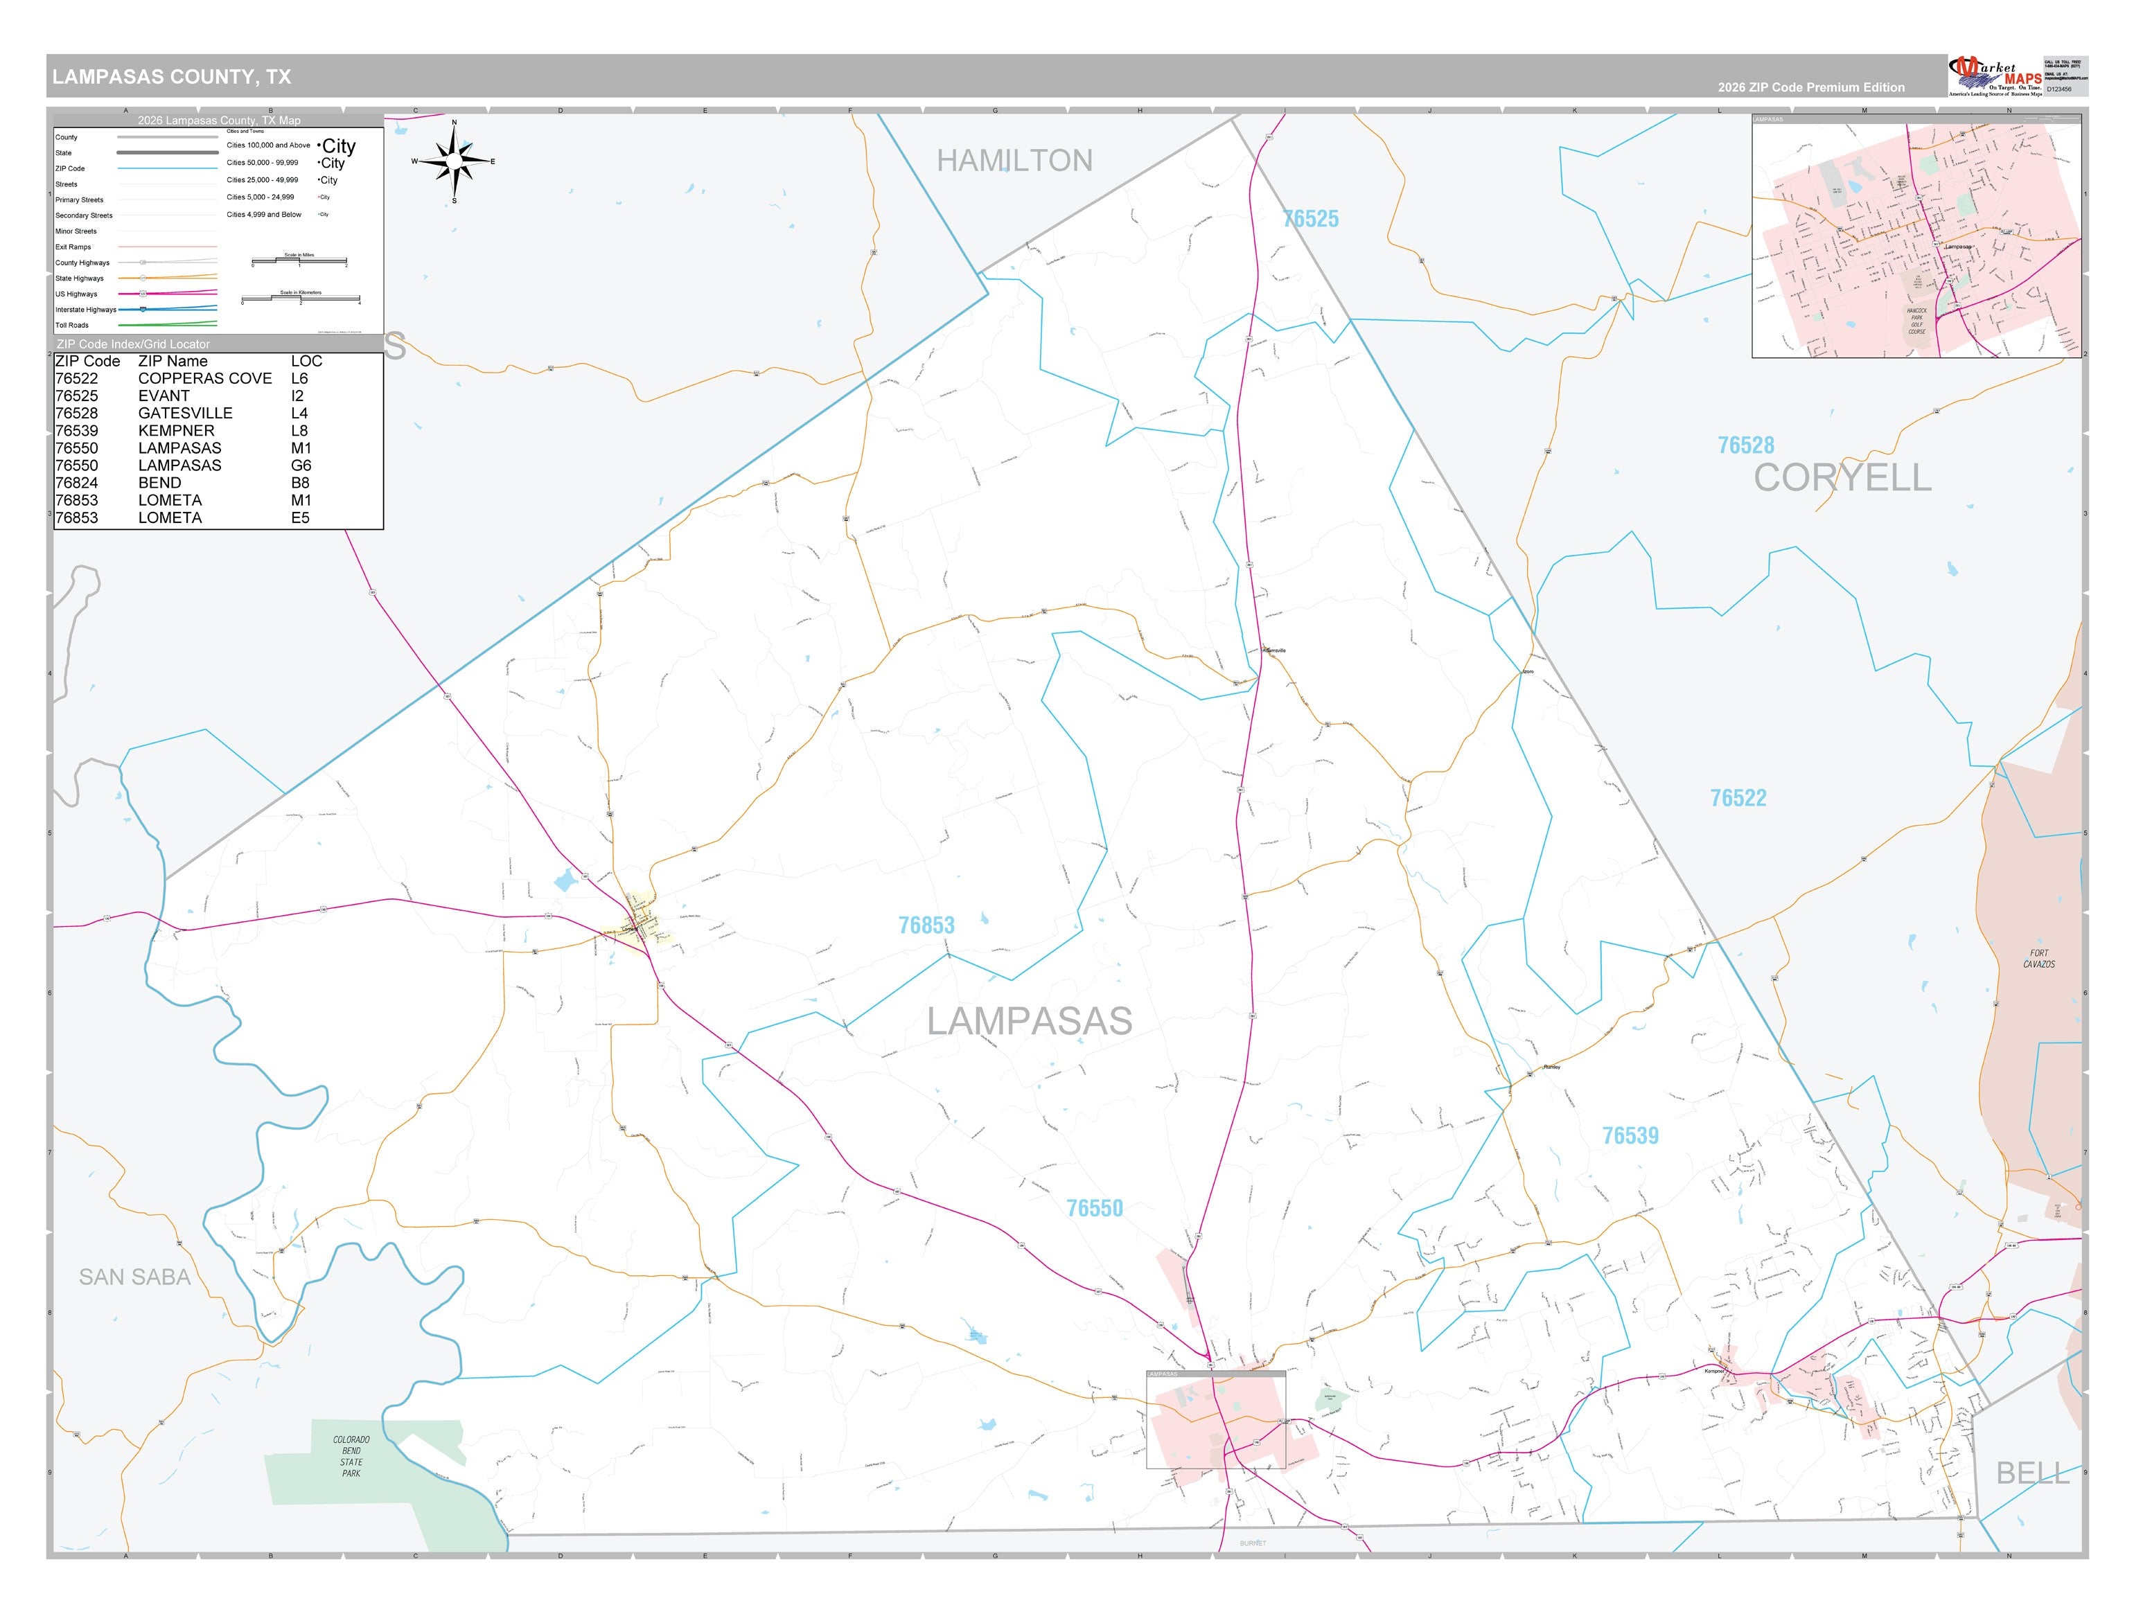Viewport: 2134px width, 1614px height.
Task: Select the CORYELL county label
Action: 1842,477
